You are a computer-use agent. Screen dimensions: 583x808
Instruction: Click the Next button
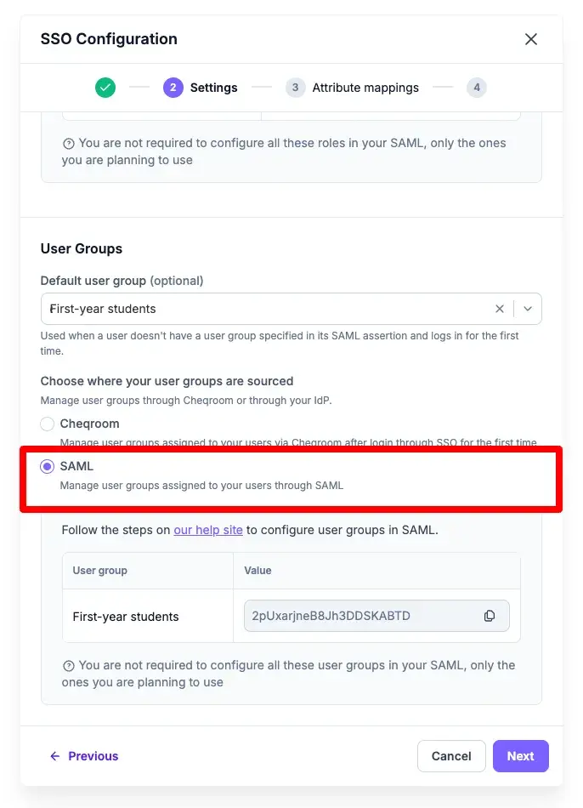point(521,756)
